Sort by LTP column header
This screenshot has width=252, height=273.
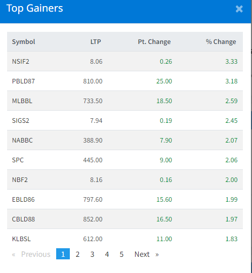point(96,42)
